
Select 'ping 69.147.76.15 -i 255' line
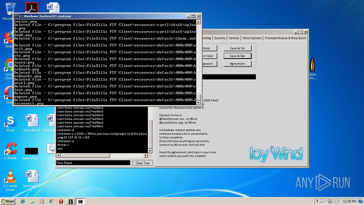tap(73, 138)
